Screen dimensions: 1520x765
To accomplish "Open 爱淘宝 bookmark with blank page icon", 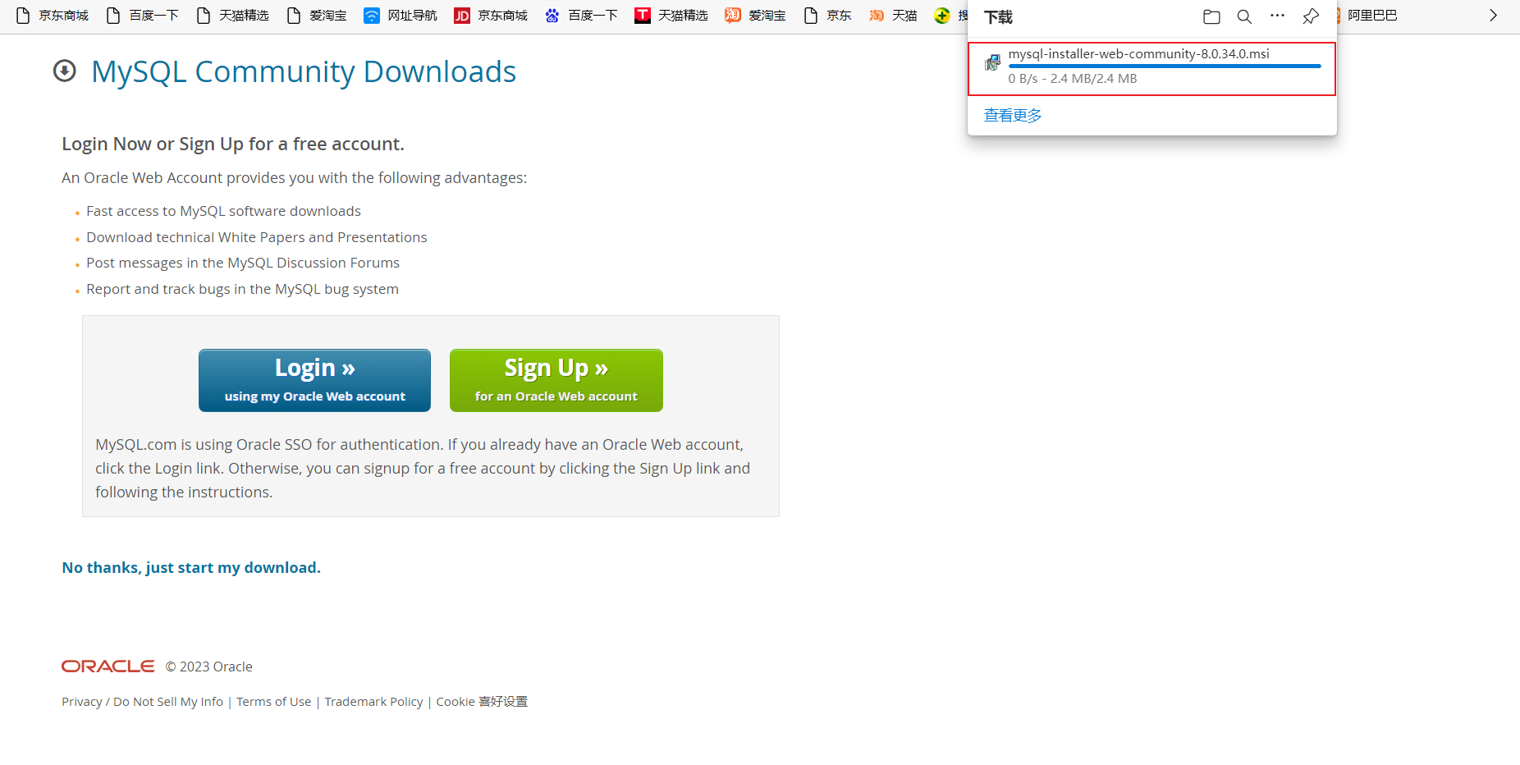I will 316,16.
